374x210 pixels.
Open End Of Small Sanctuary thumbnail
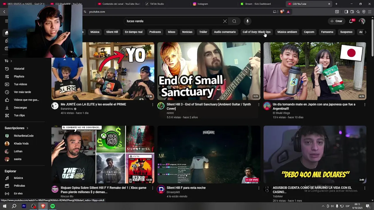(209, 71)
